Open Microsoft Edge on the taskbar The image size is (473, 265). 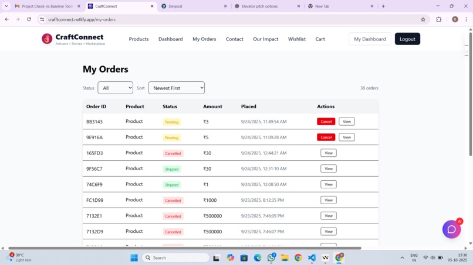tap(257, 258)
